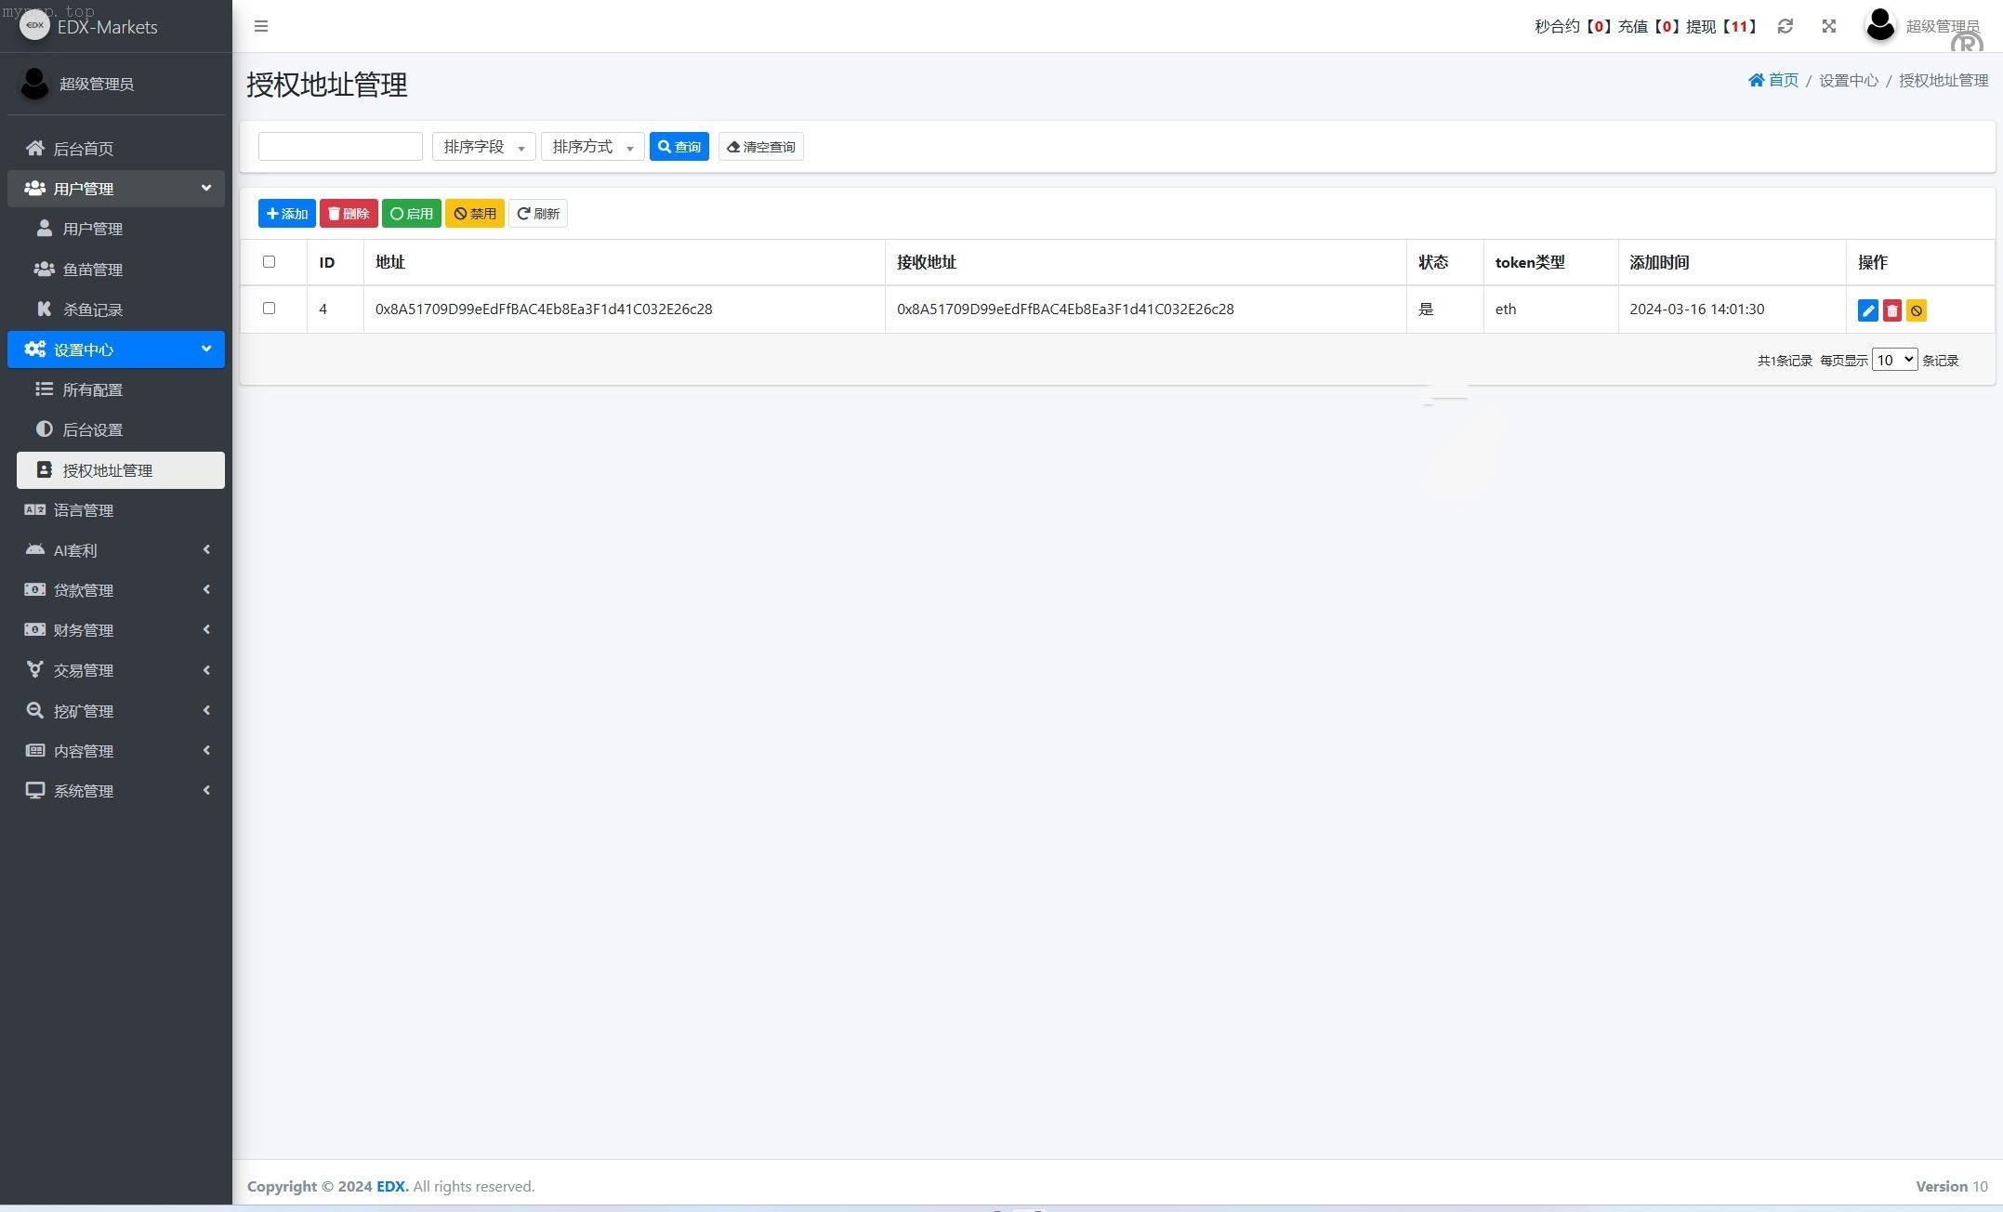This screenshot has width=2003, height=1212.
Task: Check the select-all checkbox in the table header
Action: [x=269, y=261]
